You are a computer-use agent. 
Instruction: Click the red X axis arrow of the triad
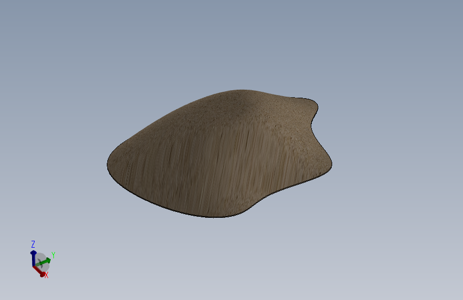[39, 271]
